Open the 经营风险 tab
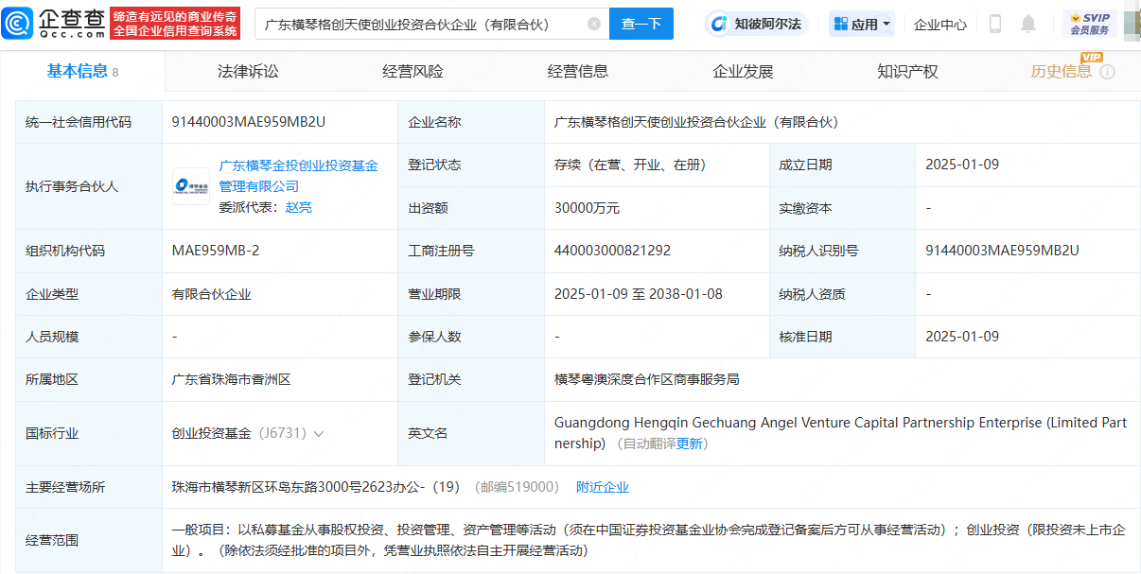 [413, 71]
